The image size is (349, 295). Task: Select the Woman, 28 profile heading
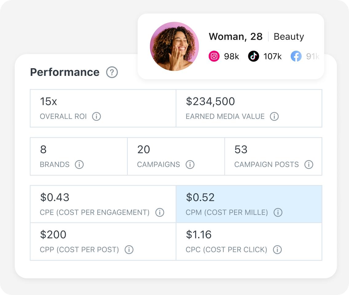tap(236, 37)
